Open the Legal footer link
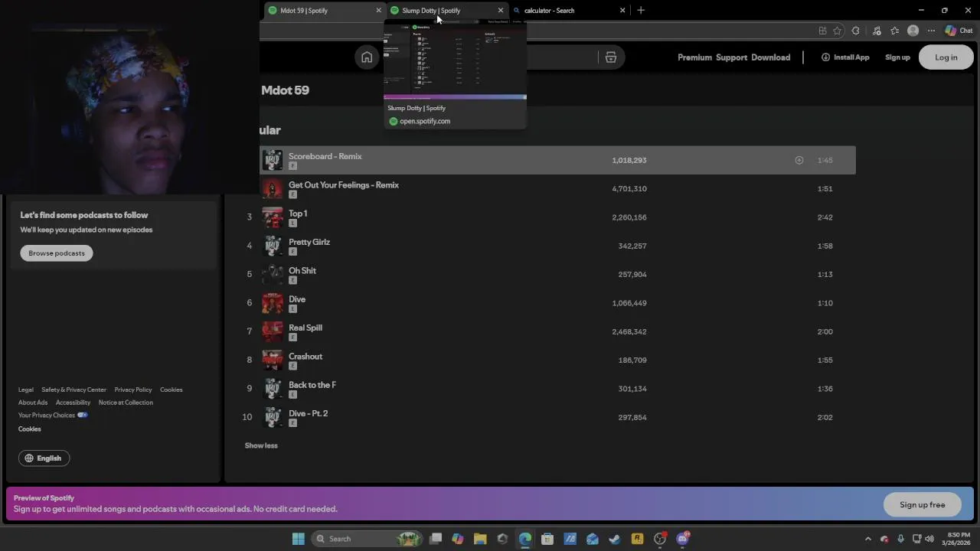980x551 pixels. click(x=26, y=390)
